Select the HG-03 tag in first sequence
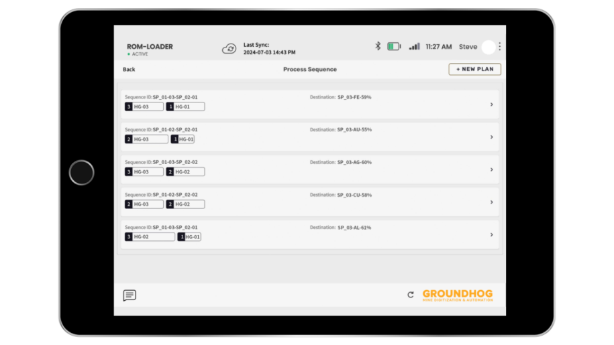Screen dimensions: 614x345 (x=144, y=107)
